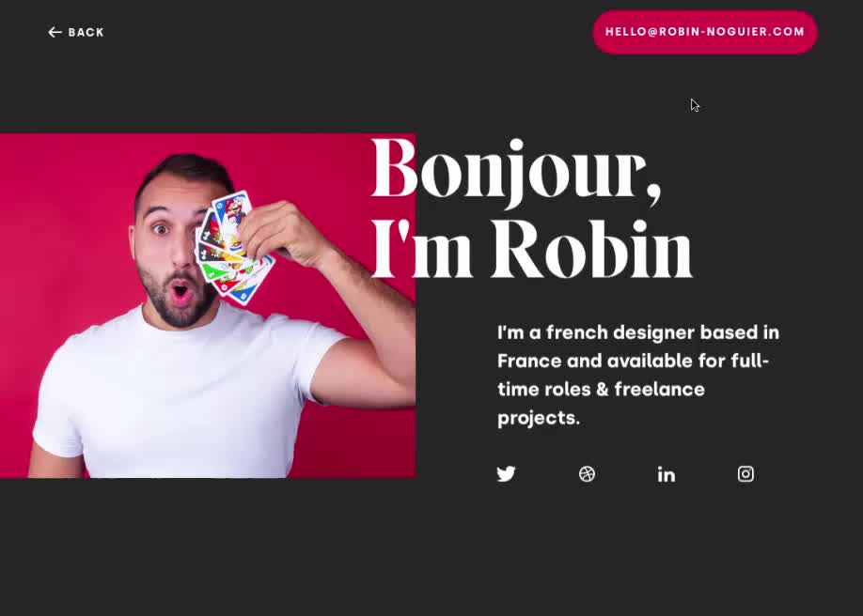Click the hello@robin-noguier.com email button
Screen dimensions: 863x616
705,32
